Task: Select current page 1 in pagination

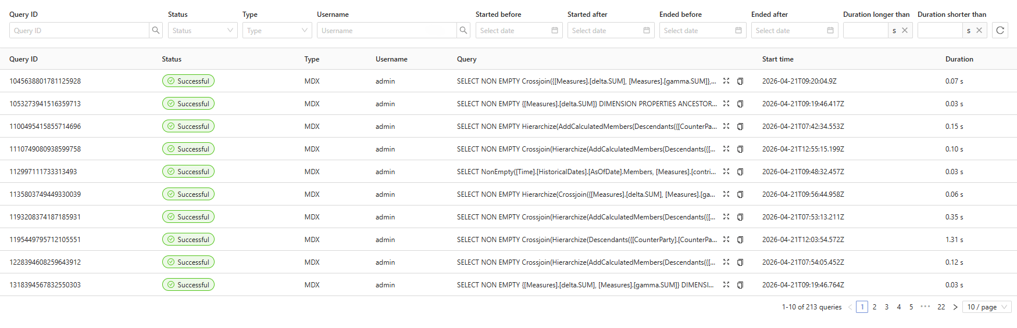Action: pos(862,307)
